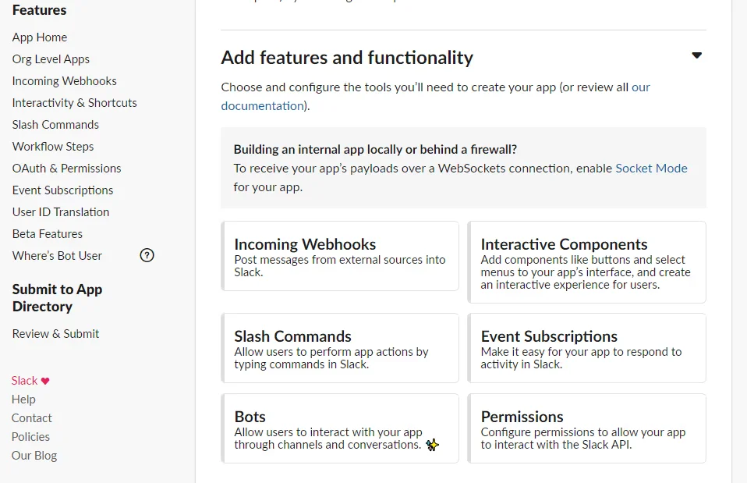Viewport: 747px width, 483px height.
Task: Visit Our Blog from the footer links
Action: coord(34,455)
